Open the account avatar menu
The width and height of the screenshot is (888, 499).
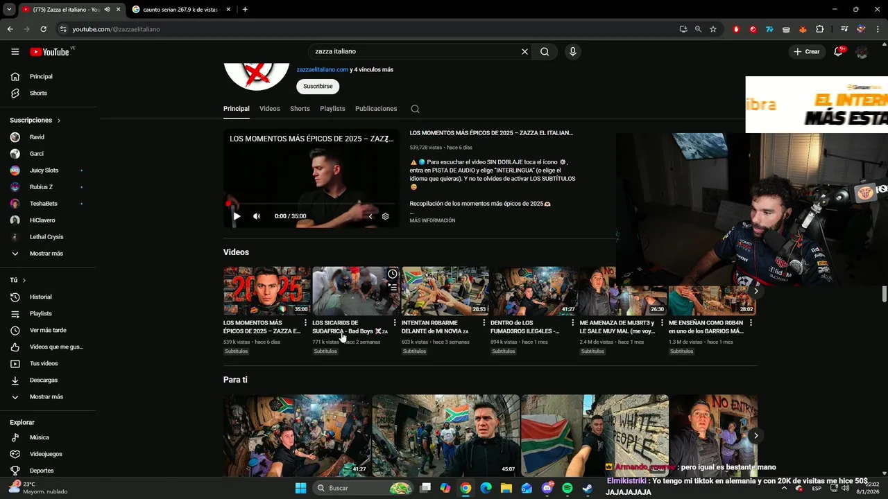(862, 52)
